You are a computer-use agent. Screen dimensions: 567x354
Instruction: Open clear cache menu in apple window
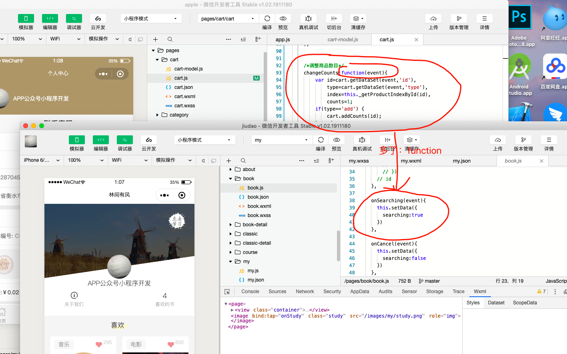click(x=358, y=18)
